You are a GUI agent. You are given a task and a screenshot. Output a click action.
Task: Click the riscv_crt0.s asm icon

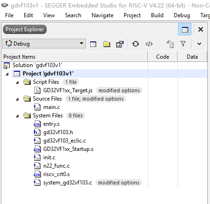point(37,174)
